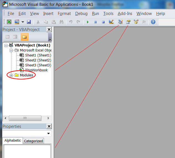
Task: Toggle Folders view in Project pane
Action: point(25,37)
